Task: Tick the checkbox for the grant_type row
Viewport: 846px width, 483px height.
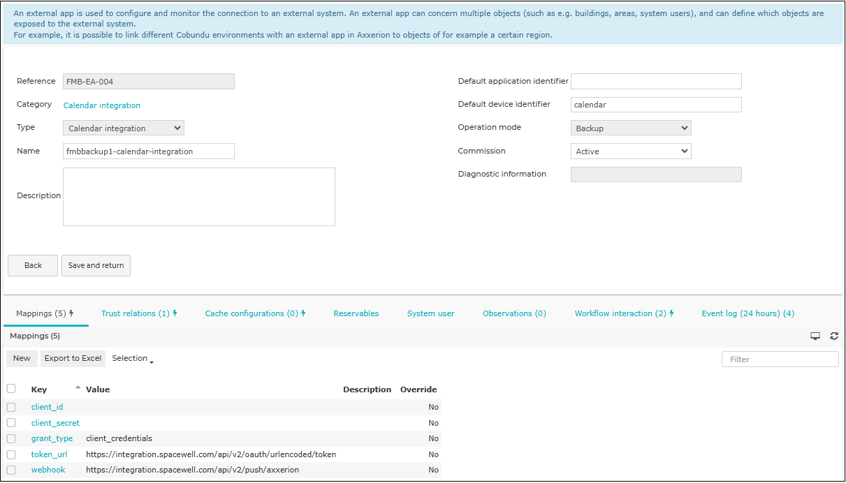Action: pyautogui.click(x=11, y=438)
